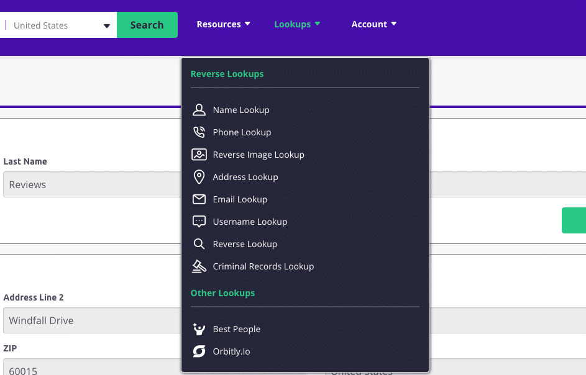Click the Orbitly.io swirl icon

pyautogui.click(x=199, y=351)
